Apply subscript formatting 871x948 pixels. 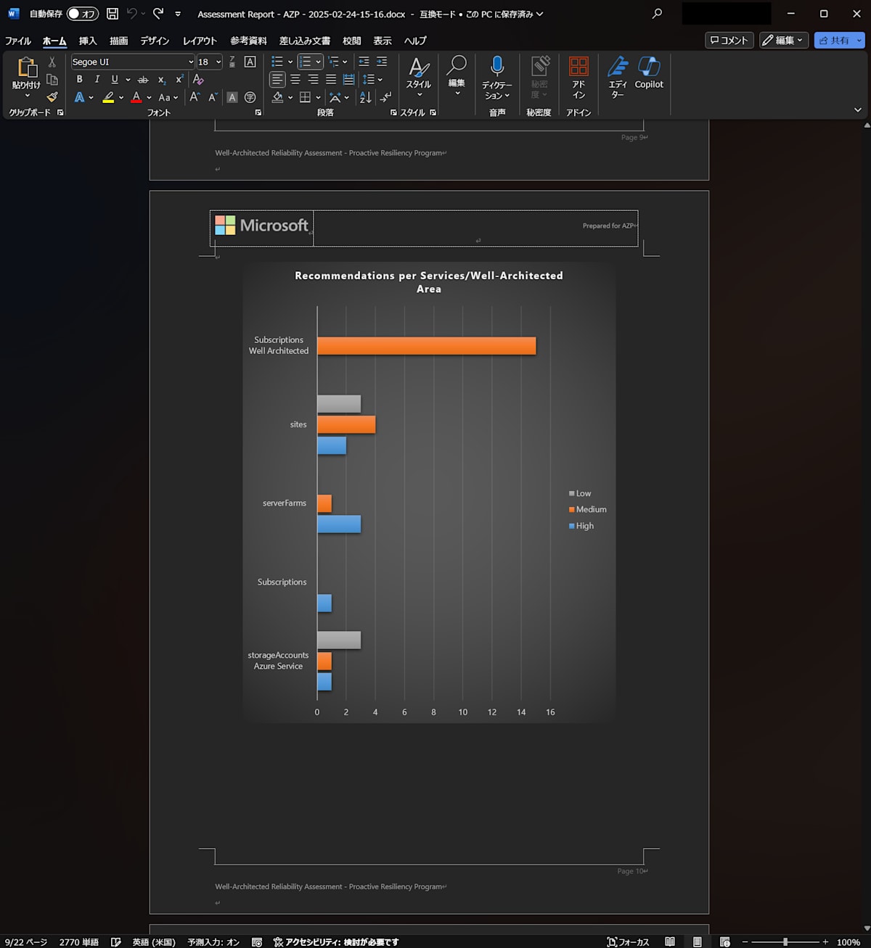pyautogui.click(x=161, y=80)
